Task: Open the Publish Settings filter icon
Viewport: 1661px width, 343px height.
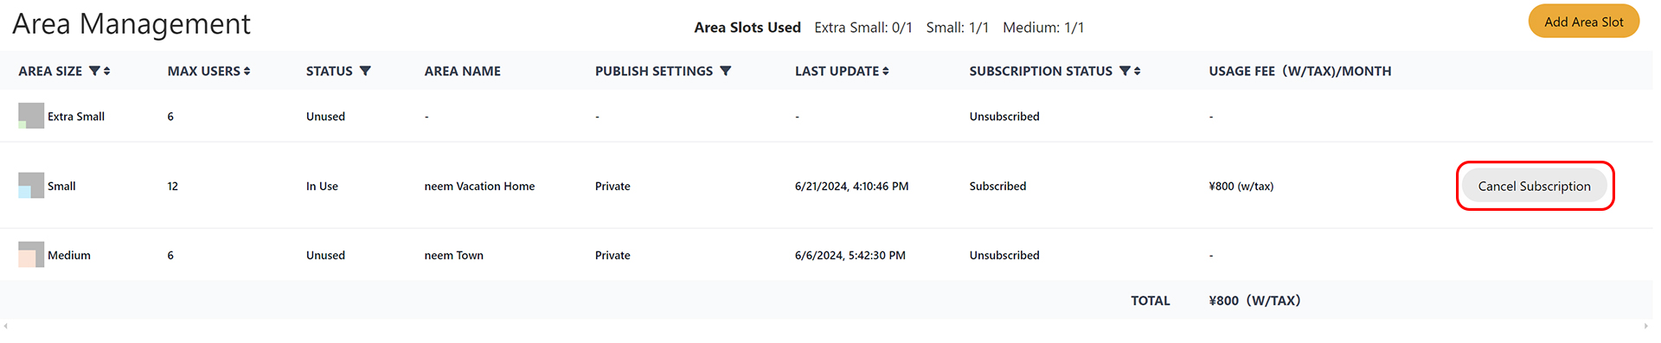Action: pos(725,71)
